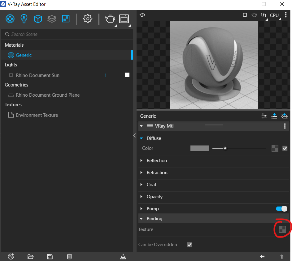Click the Generic material name title

pyautogui.click(x=148, y=116)
